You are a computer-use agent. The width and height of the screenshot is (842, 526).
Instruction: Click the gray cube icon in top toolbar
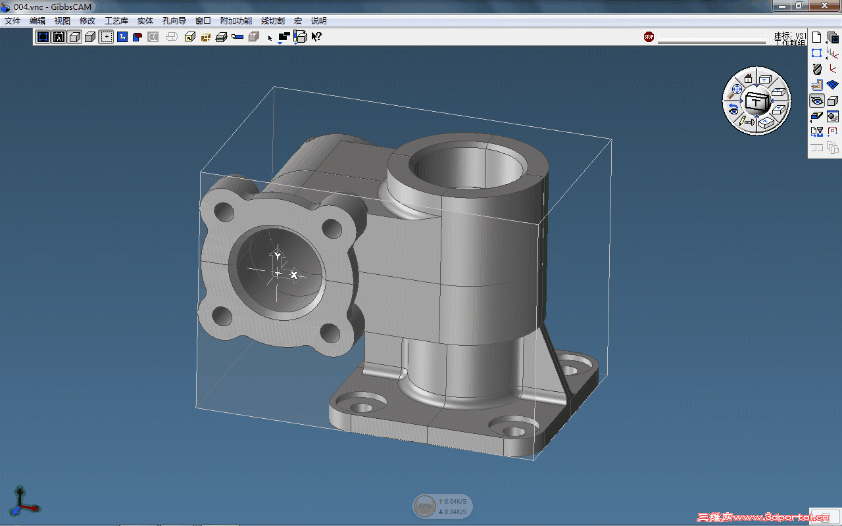point(90,37)
